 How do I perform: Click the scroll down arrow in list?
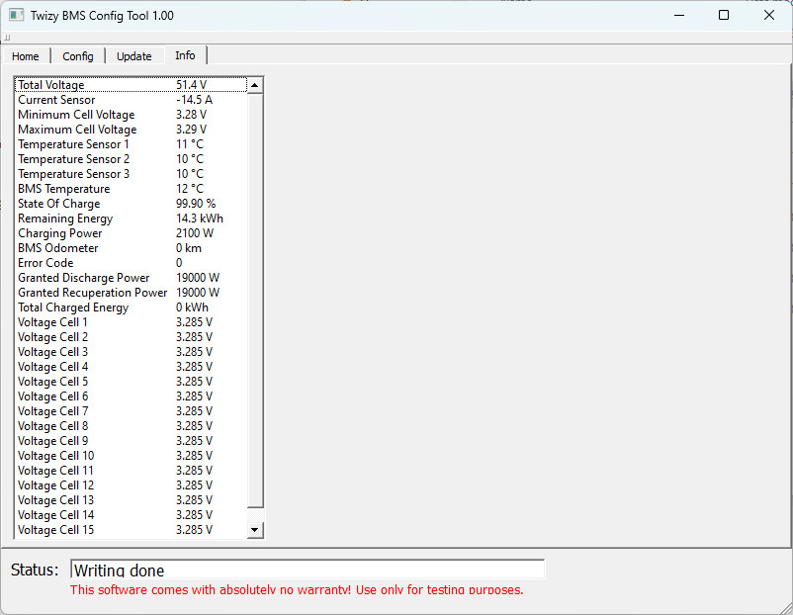[255, 530]
